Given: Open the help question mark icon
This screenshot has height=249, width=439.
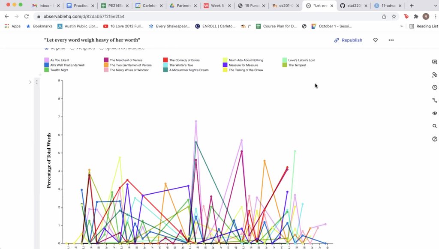Looking at the screenshot, I should click(x=435, y=139).
